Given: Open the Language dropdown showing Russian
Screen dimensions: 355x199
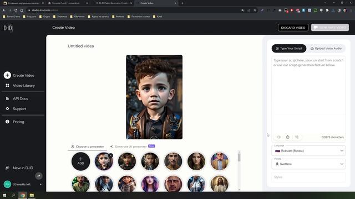Looking at the screenshot, I should [x=308, y=151].
